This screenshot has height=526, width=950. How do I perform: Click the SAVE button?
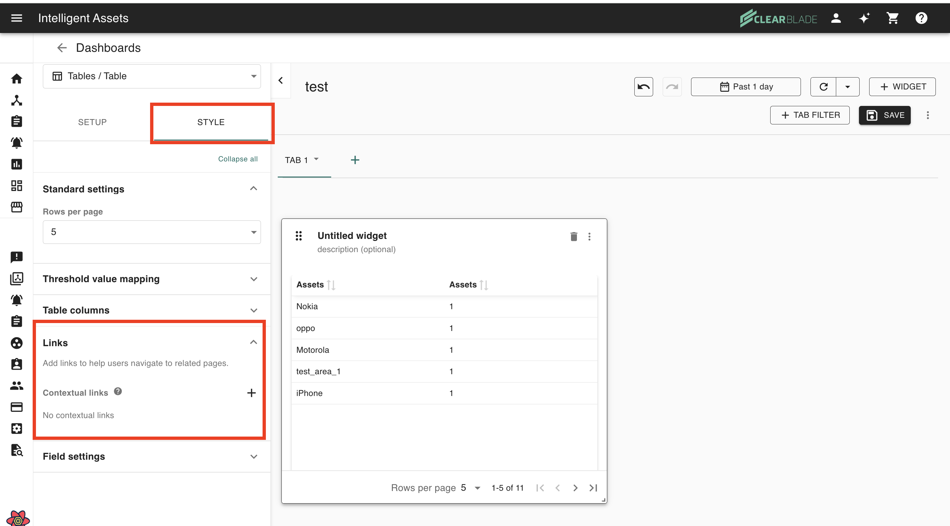pos(884,115)
